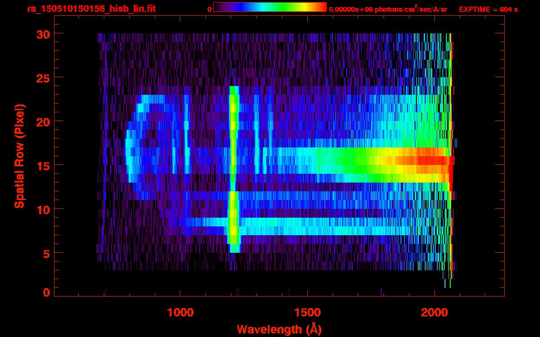Screen dimensions: 540x337
Task: Click the 5.00000e+06 photons units label
Action: click(388, 9)
